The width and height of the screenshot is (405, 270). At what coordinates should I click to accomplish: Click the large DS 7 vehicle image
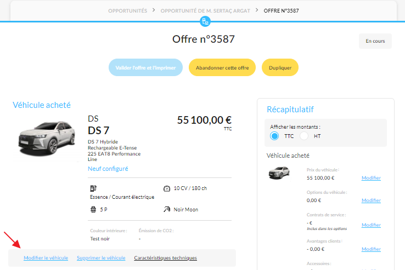point(47,139)
